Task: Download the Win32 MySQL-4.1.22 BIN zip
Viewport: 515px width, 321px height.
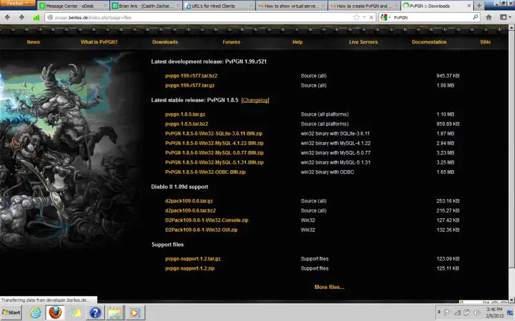Action: click(x=214, y=143)
